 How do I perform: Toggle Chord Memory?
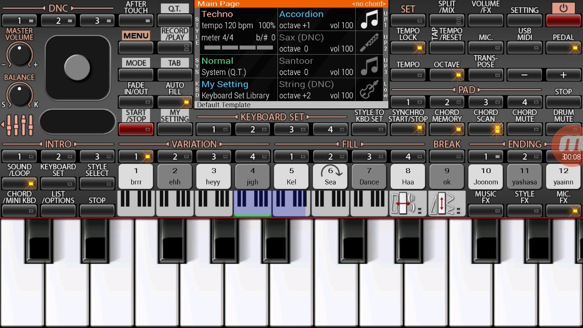tap(447, 129)
